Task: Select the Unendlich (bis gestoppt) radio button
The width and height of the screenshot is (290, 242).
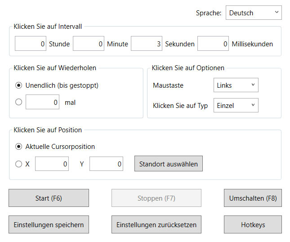Action: pos(18,85)
